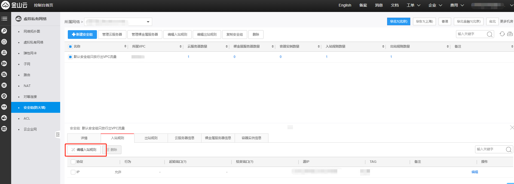The width and height of the screenshot is (514, 184).
Task: Expand the 工单 menu in the top bar
Action: pyautogui.click(x=413, y=5)
